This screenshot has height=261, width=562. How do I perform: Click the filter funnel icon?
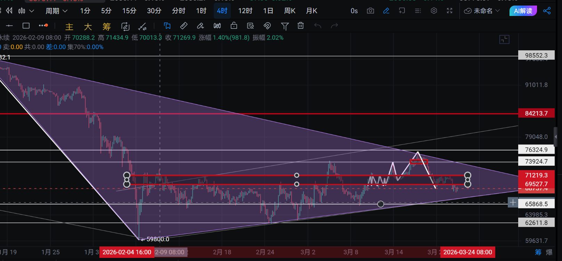(285, 26)
